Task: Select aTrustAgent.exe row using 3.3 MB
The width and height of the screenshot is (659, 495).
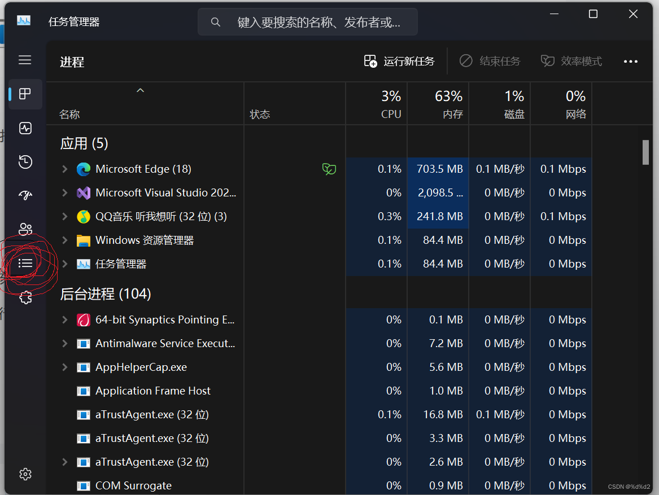Action: coord(152,438)
